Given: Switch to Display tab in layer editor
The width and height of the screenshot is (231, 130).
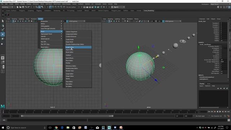Looking at the screenshot, I should tap(202, 83).
